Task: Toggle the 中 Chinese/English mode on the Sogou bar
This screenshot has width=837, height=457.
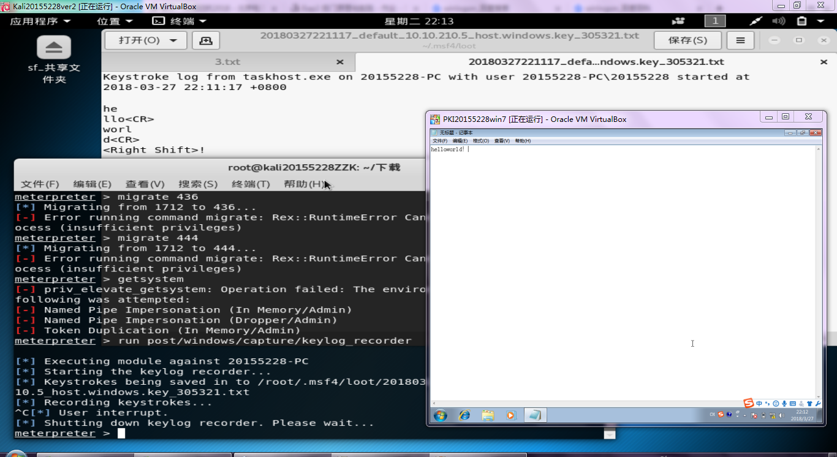Action: pyautogui.click(x=759, y=404)
